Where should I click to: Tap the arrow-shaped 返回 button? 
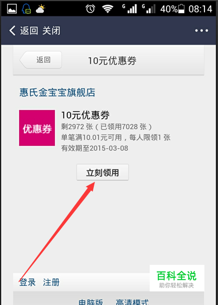tap(41, 60)
